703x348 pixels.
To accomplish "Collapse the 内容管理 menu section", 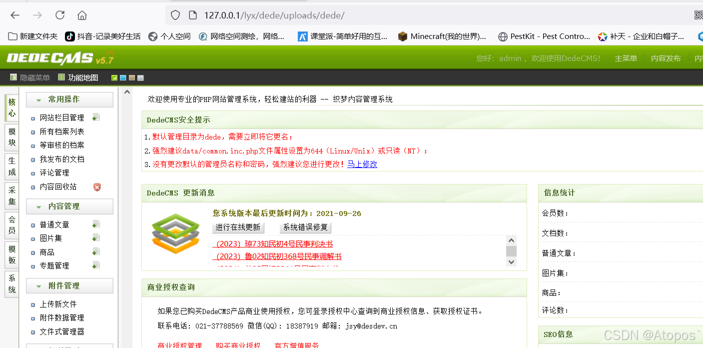I will (69, 206).
